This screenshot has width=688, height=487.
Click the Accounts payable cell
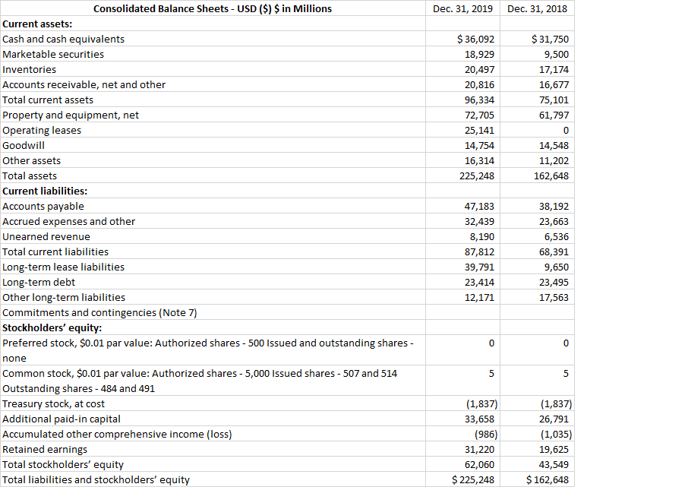pyautogui.click(x=43, y=206)
